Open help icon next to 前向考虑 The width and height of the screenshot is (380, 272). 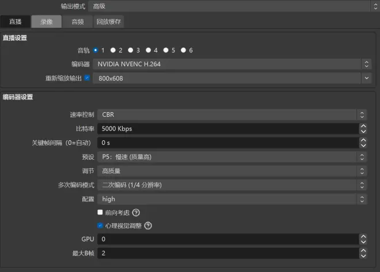[x=136, y=213]
